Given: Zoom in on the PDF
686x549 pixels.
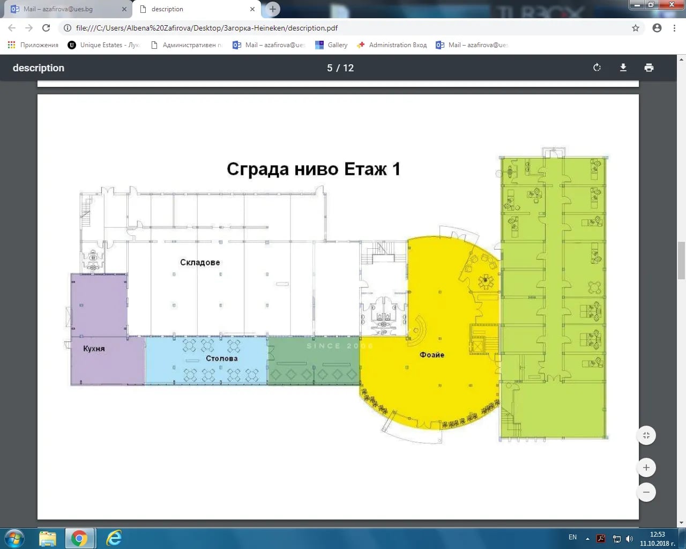Looking at the screenshot, I should point(646,468).
